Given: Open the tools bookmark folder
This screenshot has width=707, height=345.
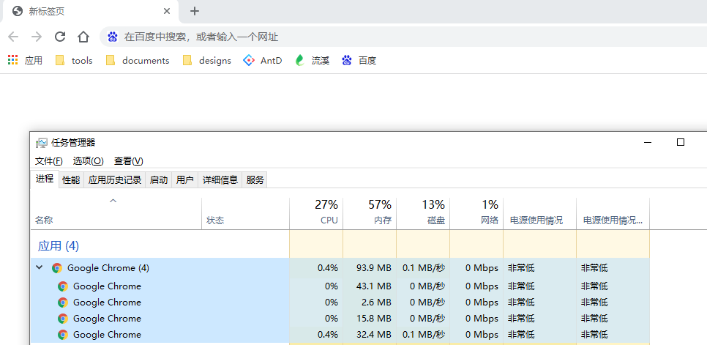Looking at the screenshot, I should (74, 61).
